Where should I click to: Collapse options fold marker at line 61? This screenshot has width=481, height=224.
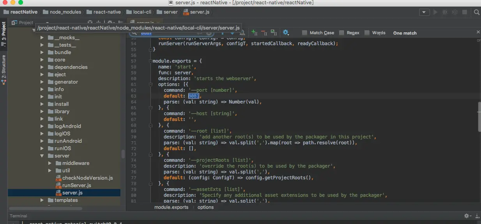150,84
